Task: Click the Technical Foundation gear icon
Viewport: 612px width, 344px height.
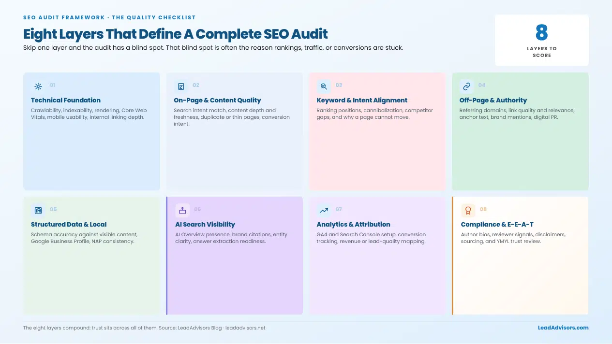Action: pos(38,86)
